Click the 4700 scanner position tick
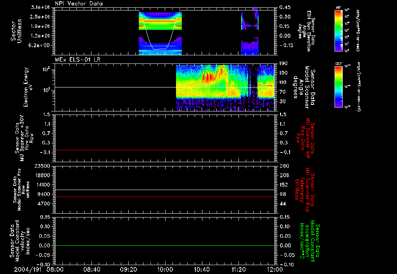 point(44,204)
